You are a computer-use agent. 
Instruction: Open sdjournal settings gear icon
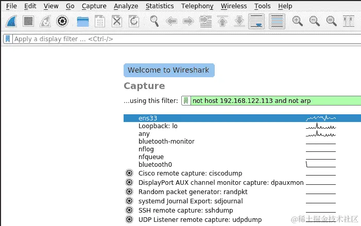click(x=129, y=201)
